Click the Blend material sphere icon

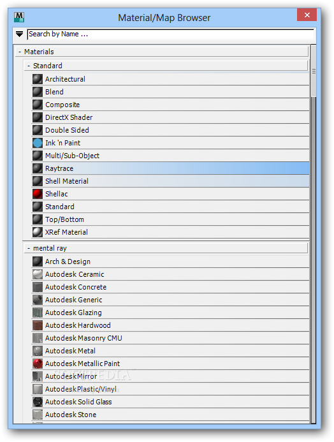click(38, 92)
